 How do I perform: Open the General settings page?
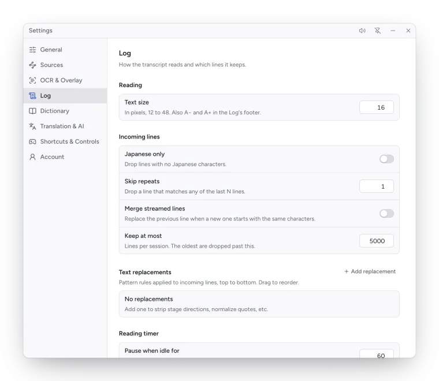point(65,50)
